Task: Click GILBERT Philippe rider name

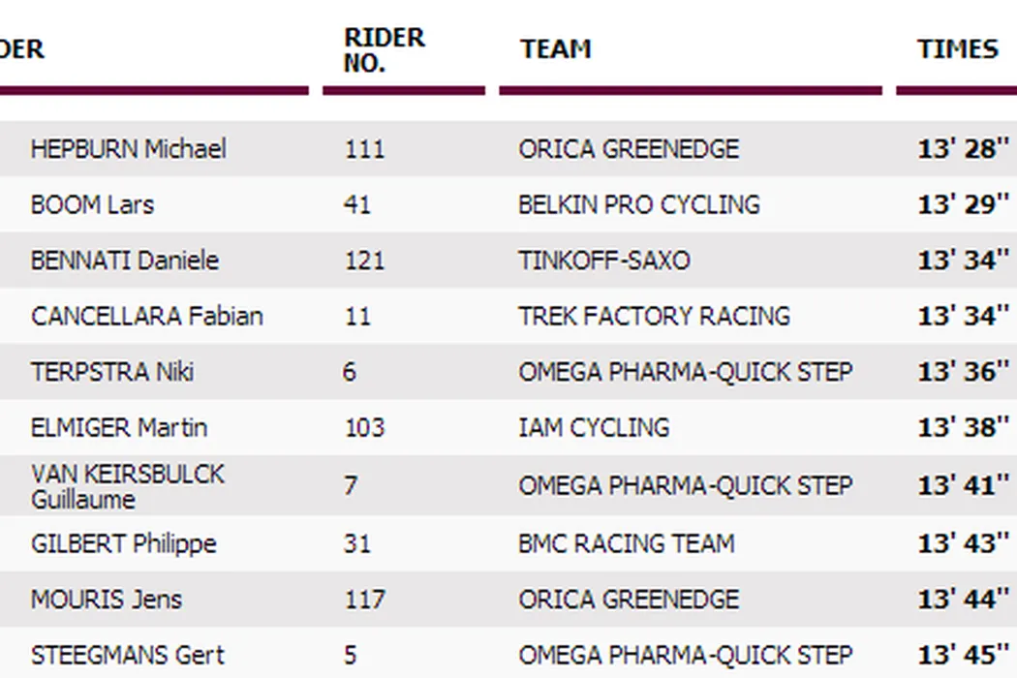Action: tap(123, 543)
